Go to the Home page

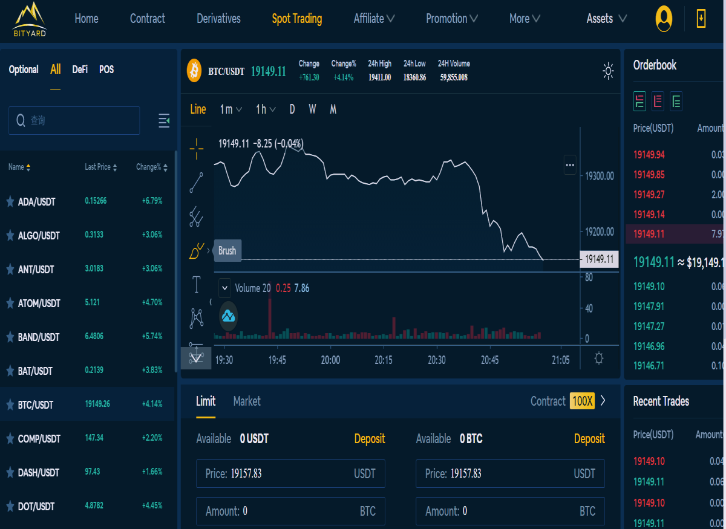click(x=87, y=19)
